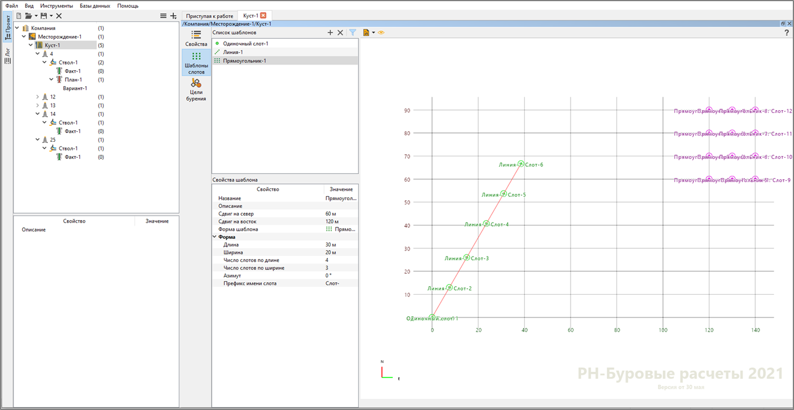The image size is (794, 410).
Task: Open help question mark icon
Action: (x=786, y=33)
